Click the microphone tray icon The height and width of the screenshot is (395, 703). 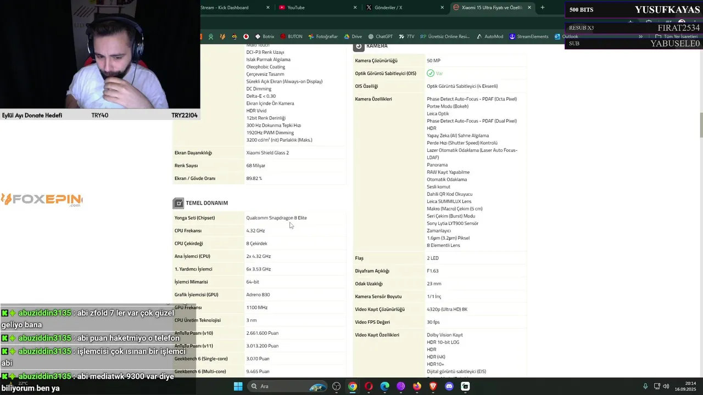click(645, 386)
